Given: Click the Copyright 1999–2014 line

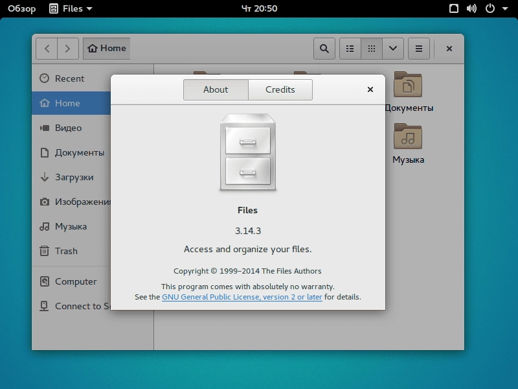Looking at the screenshot, I should tap(247, 271).
